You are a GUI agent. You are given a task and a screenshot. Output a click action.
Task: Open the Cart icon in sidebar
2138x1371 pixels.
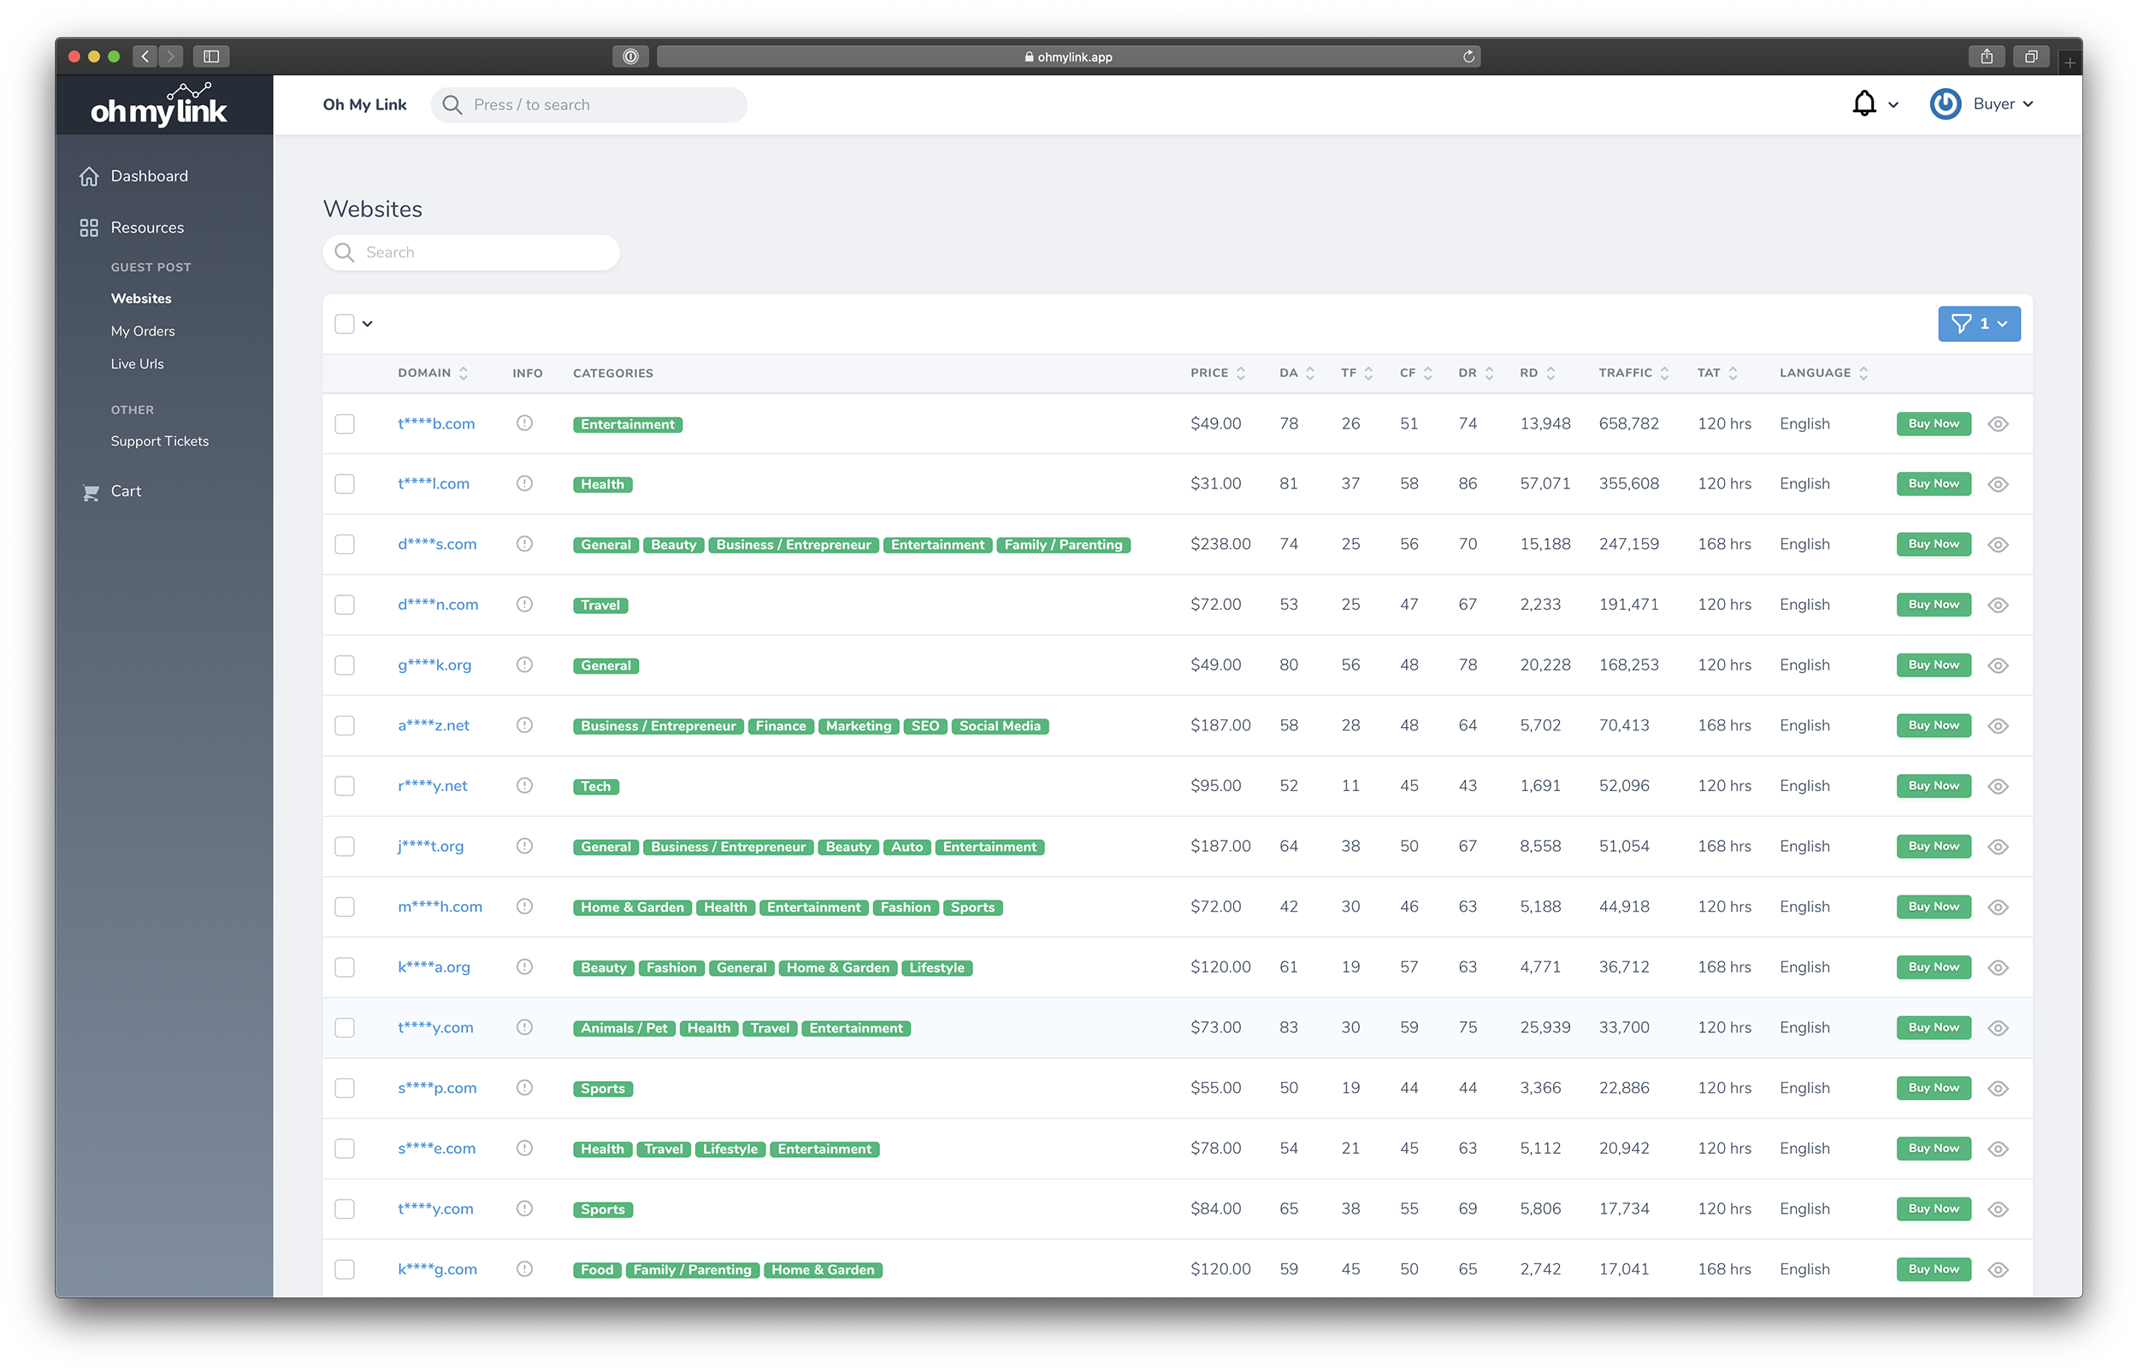(90, 492)
